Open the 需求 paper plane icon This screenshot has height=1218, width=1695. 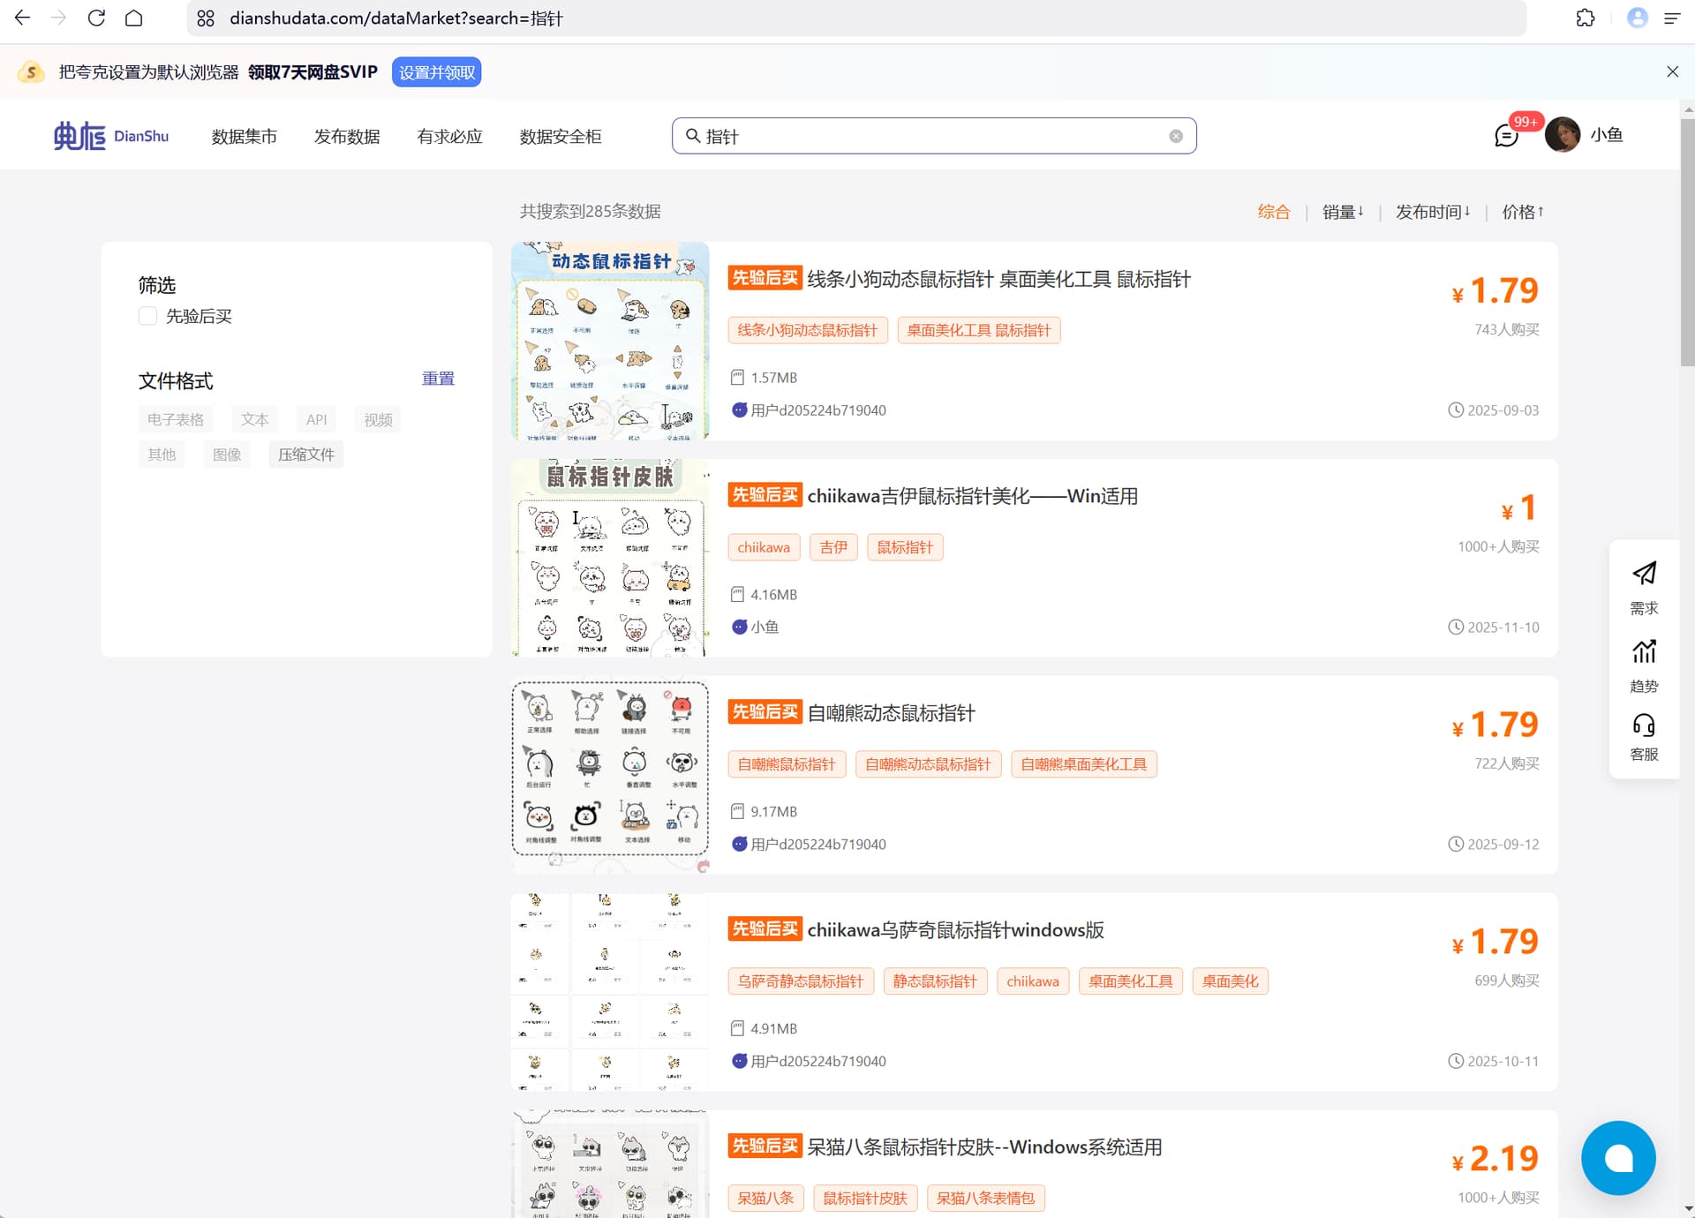(x=1643, y=574)
